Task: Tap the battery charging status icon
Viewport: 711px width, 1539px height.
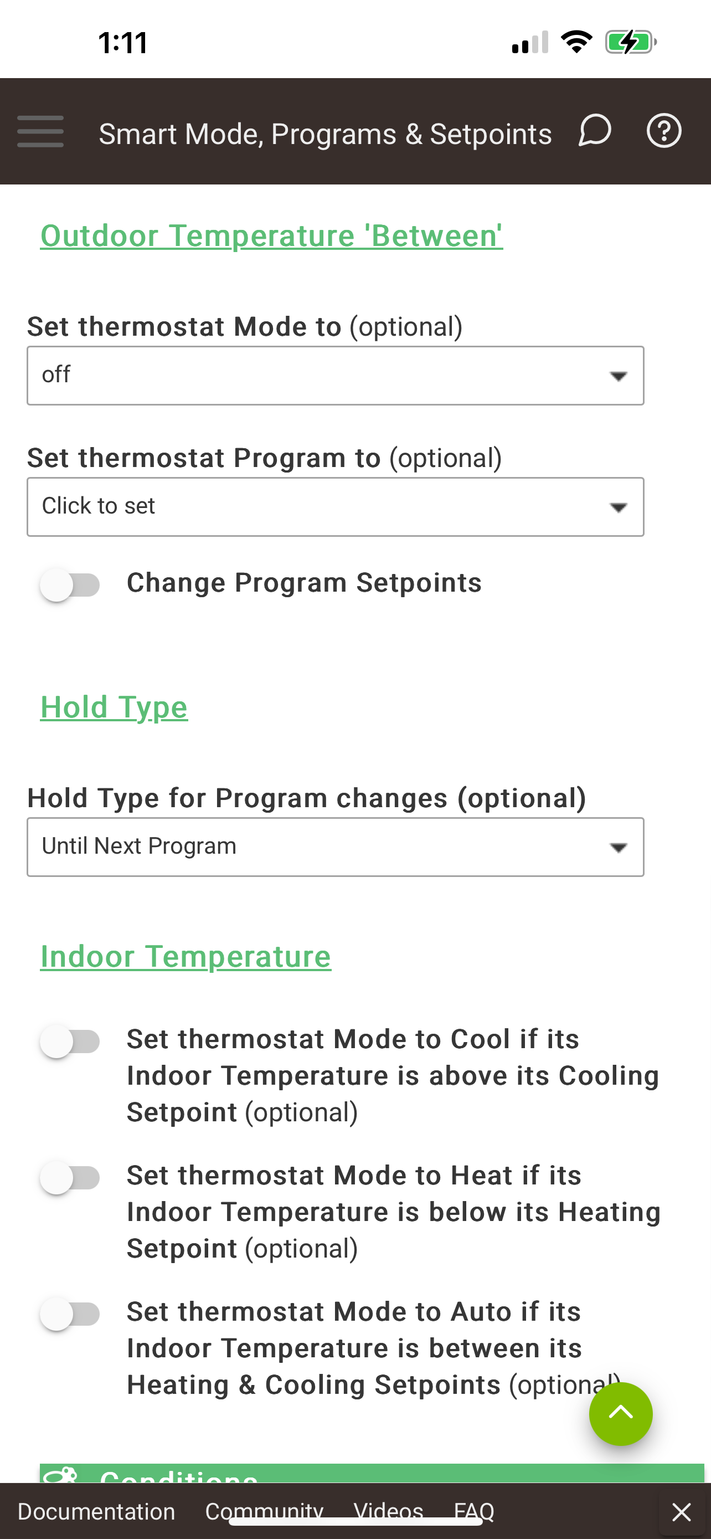Action: click(x=631, y=43)
